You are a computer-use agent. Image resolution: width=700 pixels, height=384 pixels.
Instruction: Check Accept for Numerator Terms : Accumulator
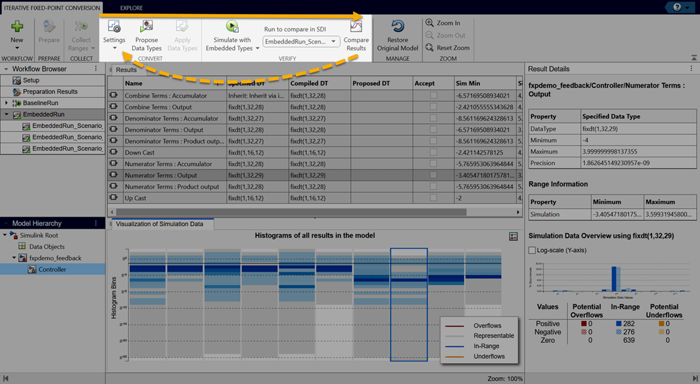click(x=434, y=164)
